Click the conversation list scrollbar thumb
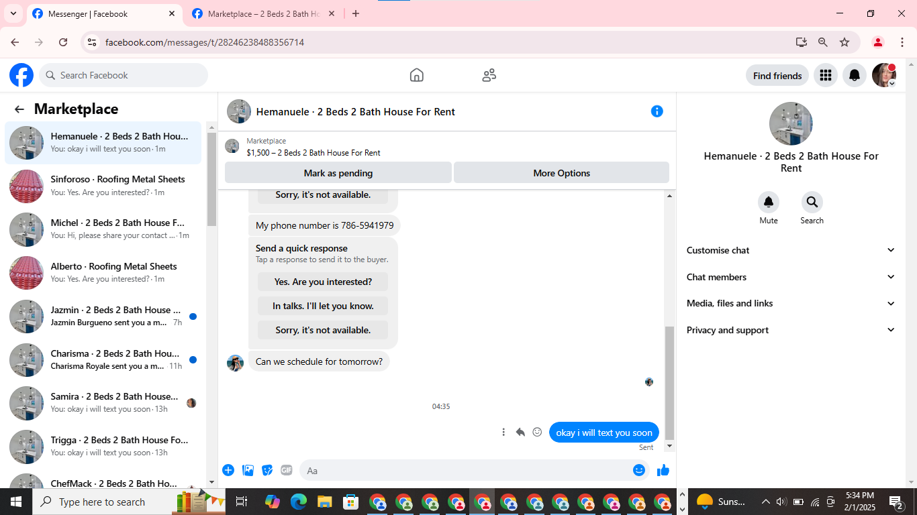Screen dimensions: 917x515 coord(211,178)
